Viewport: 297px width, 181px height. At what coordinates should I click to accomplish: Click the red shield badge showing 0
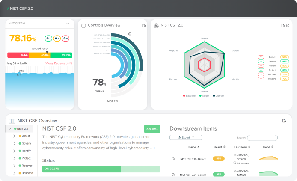coord(65,39)
